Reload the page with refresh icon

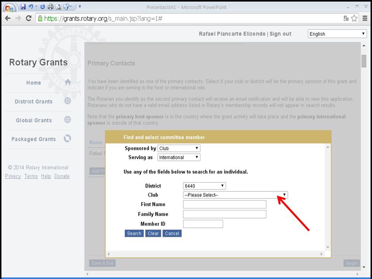(x=29, y=18)
